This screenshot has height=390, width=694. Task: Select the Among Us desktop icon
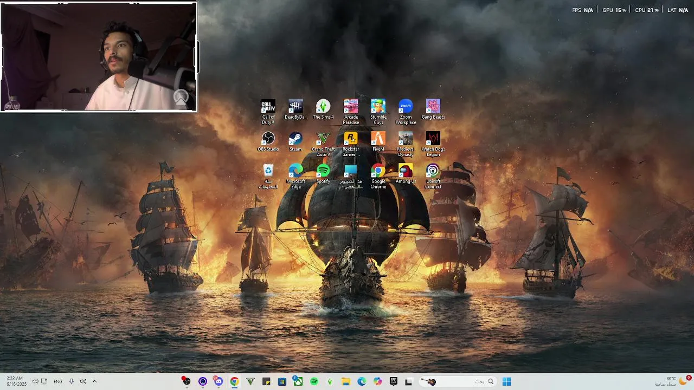pyautogui.click(x=406, y=174)
